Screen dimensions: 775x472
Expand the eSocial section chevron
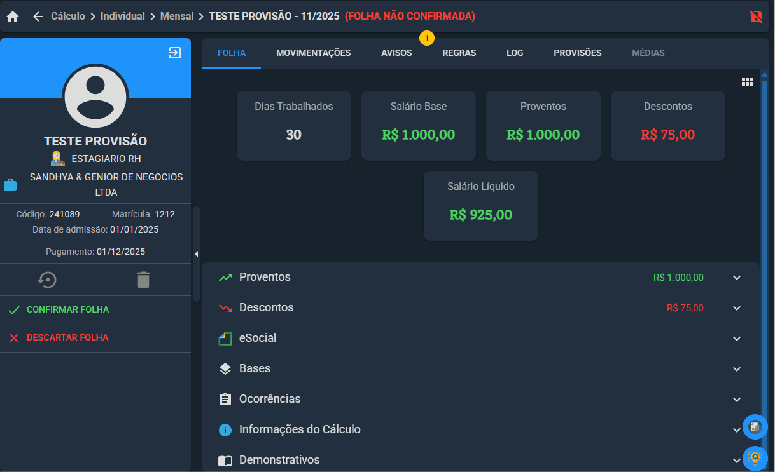coord(737,339)
